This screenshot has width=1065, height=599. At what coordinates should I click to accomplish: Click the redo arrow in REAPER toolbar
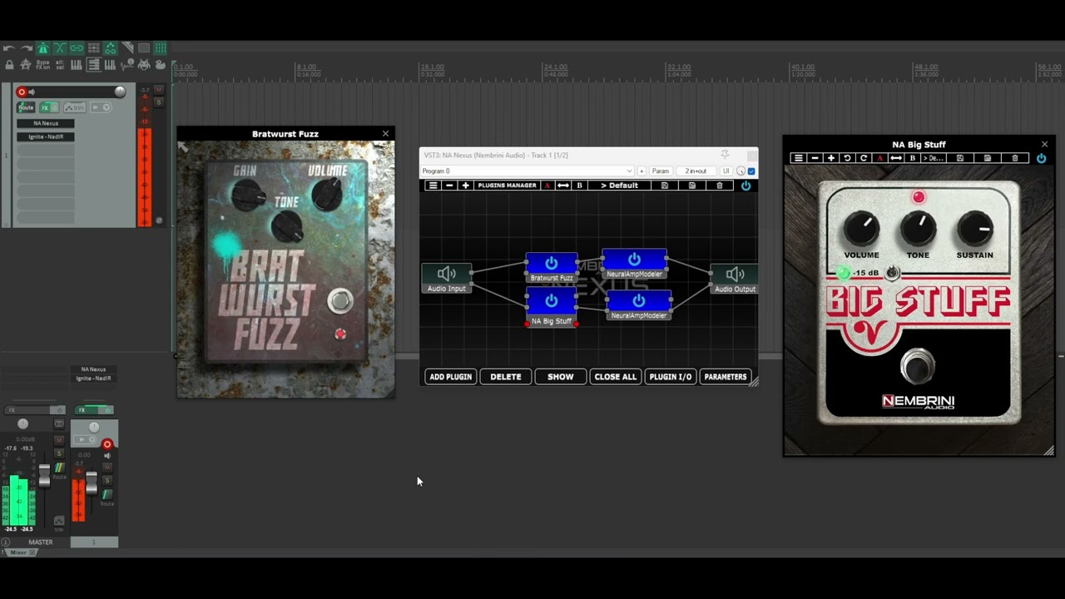[27, 48]
